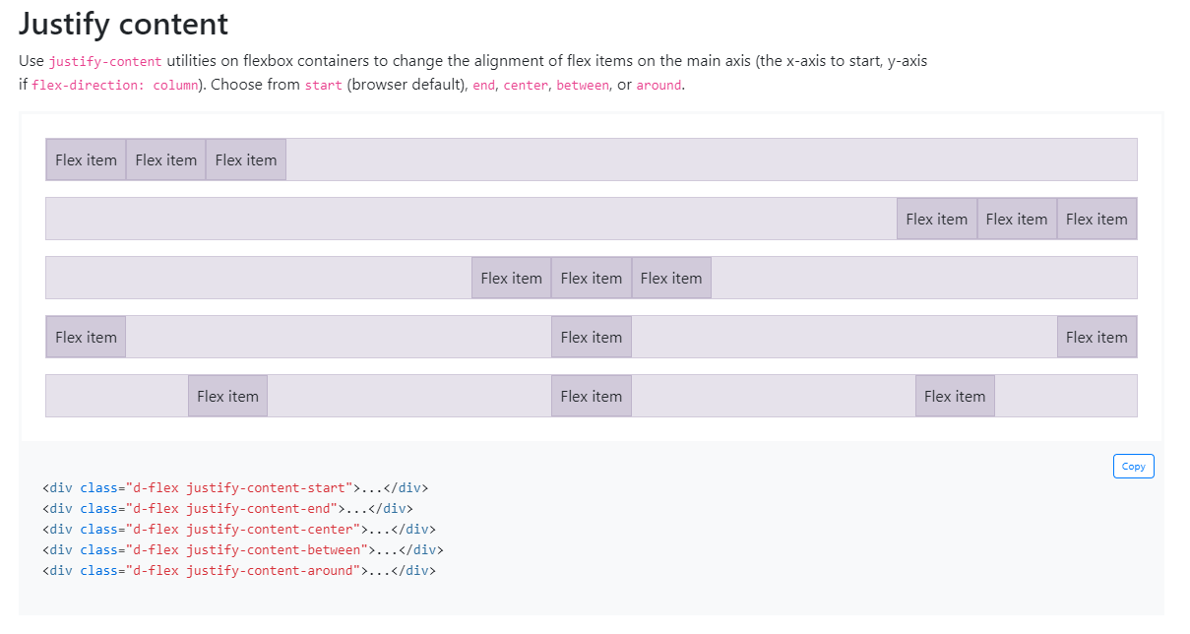Click the pink justify-content code in the description
Viewport: 1190px width, 634px height.
pos(105,62)
